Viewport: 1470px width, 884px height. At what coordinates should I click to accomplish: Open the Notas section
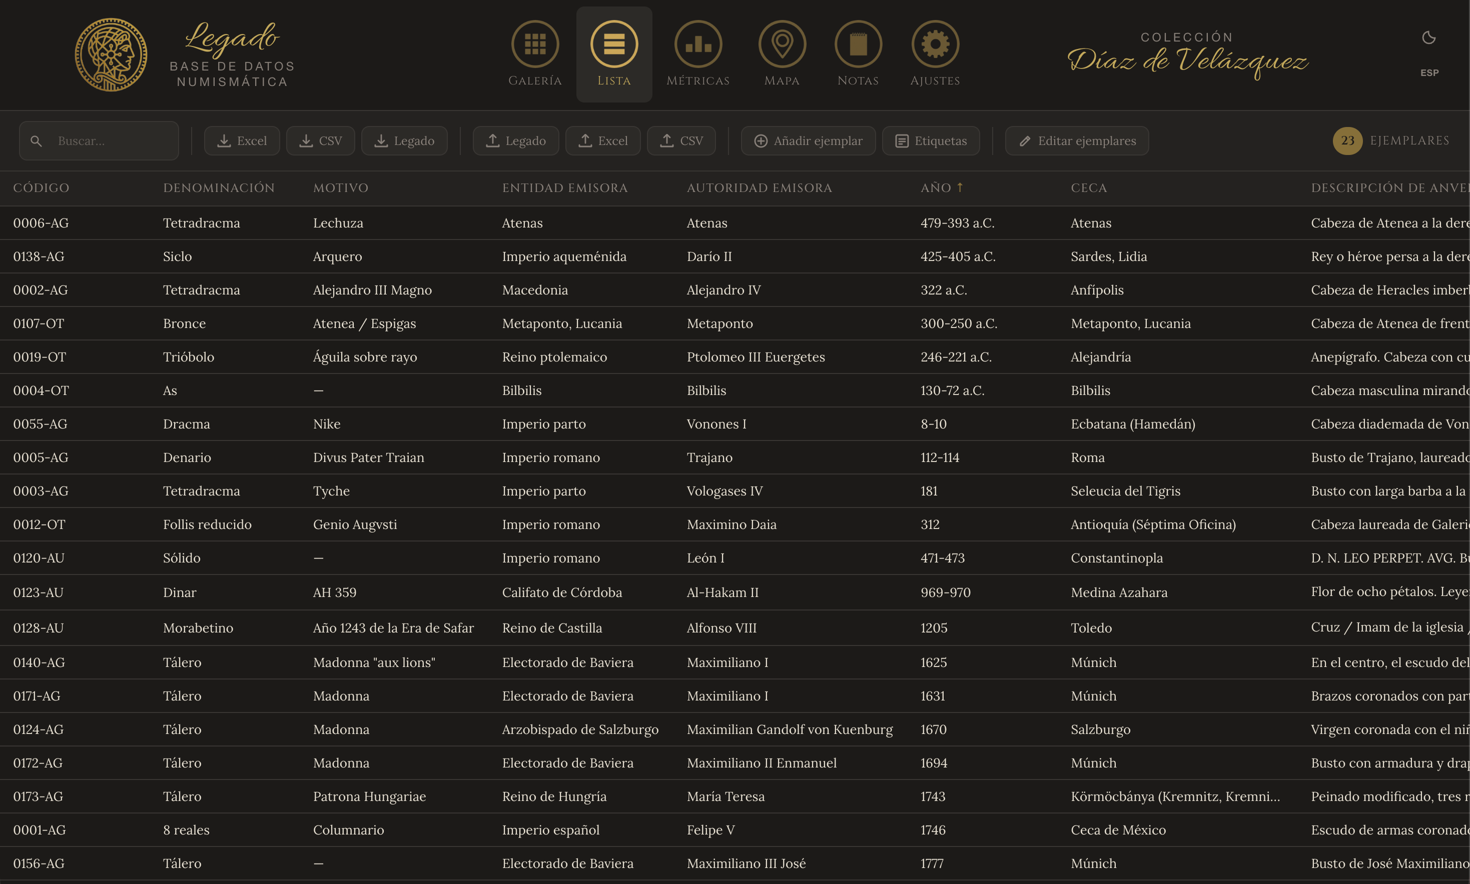(859, 53)
